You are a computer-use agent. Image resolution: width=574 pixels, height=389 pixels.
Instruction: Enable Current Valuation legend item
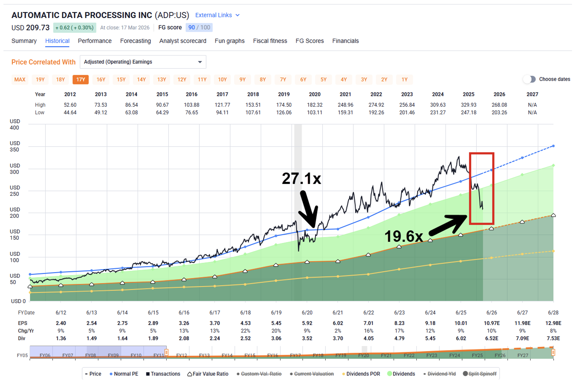pos(314,374)
